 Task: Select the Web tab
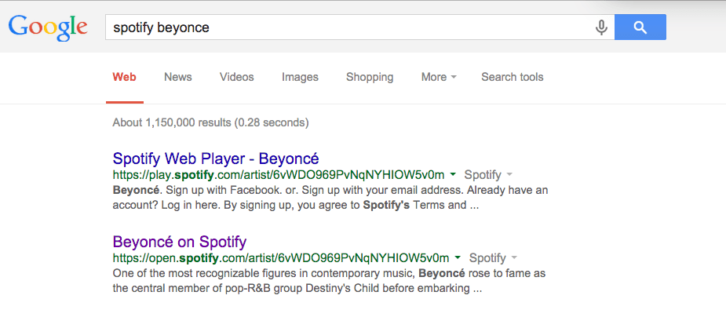click(x=125, y=77)
